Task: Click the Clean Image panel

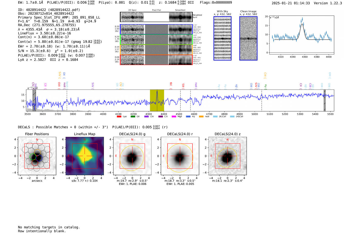Action: coord(248,38)
